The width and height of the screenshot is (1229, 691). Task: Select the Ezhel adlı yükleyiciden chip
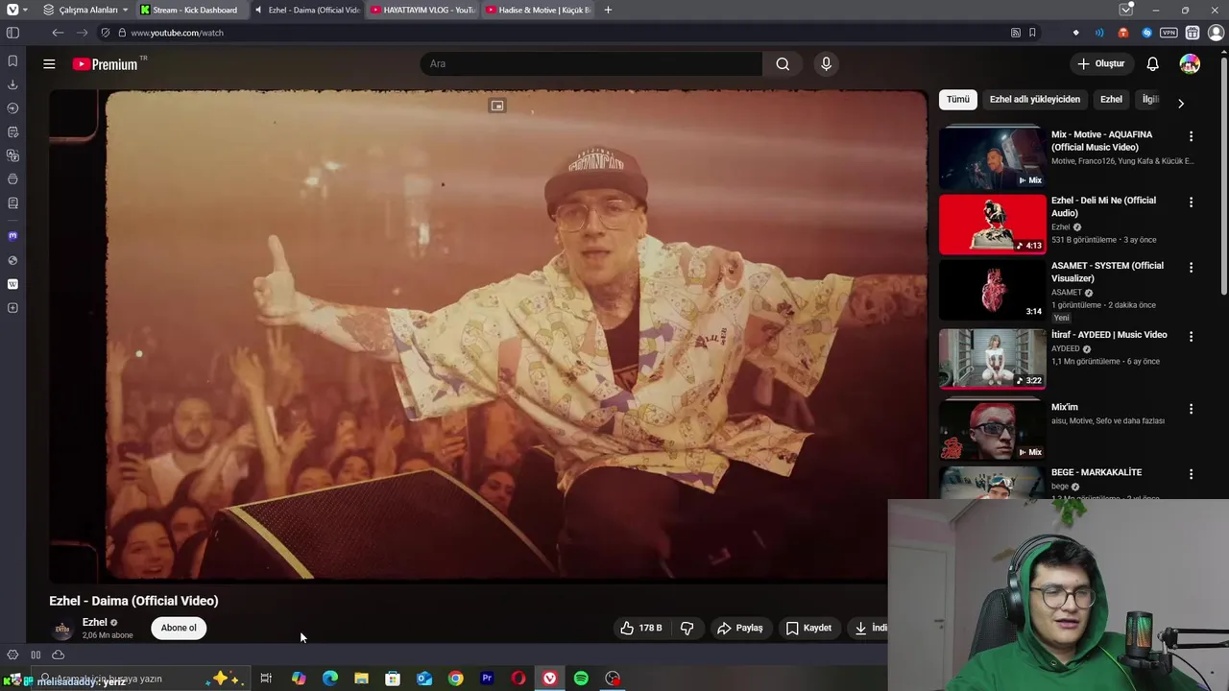click(x=1035, y=99)
